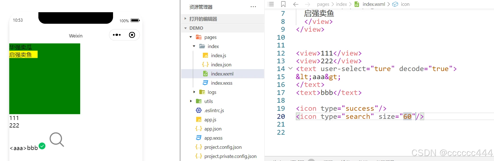Go forward with the right arrow icon

(x=307, y=4)
